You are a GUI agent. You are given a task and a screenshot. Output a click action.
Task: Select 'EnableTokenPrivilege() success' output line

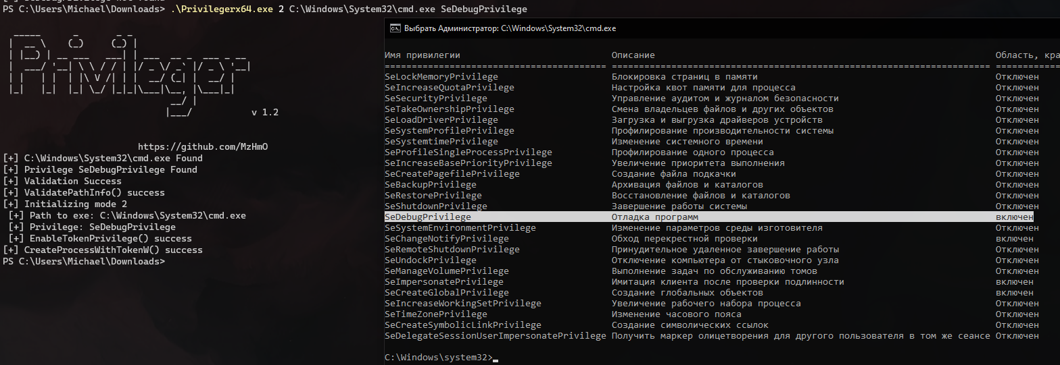pyautogui.click(x=100, y=238)
